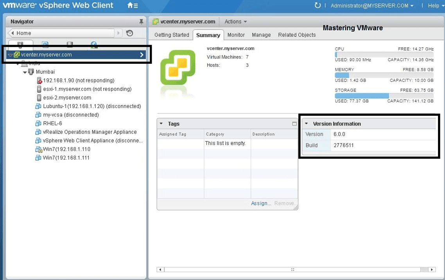Click the VM icon for my-vcsa
This screenshot has width=445, height=280.
(x=38, y=115)
